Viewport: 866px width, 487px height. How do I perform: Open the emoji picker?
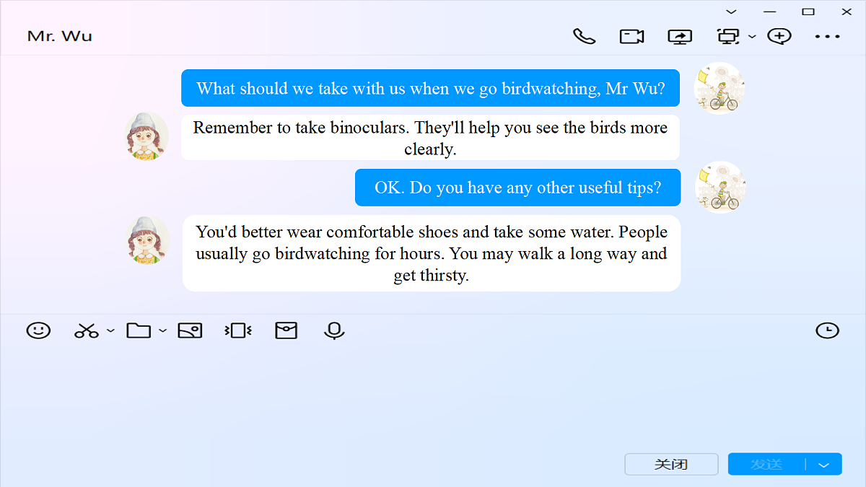38,330
